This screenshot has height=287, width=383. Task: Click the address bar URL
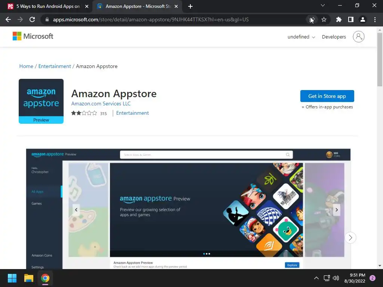(151, 19)
